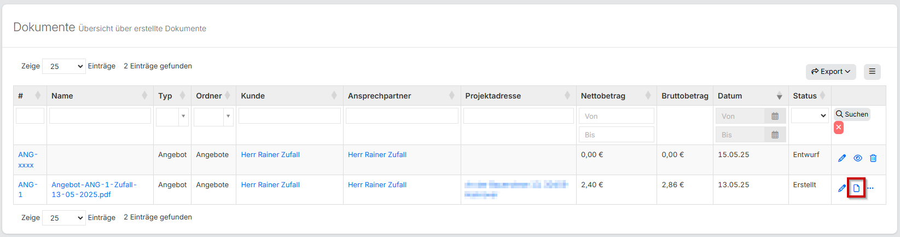Open the document file icon for ANG-1

[856, 188]
